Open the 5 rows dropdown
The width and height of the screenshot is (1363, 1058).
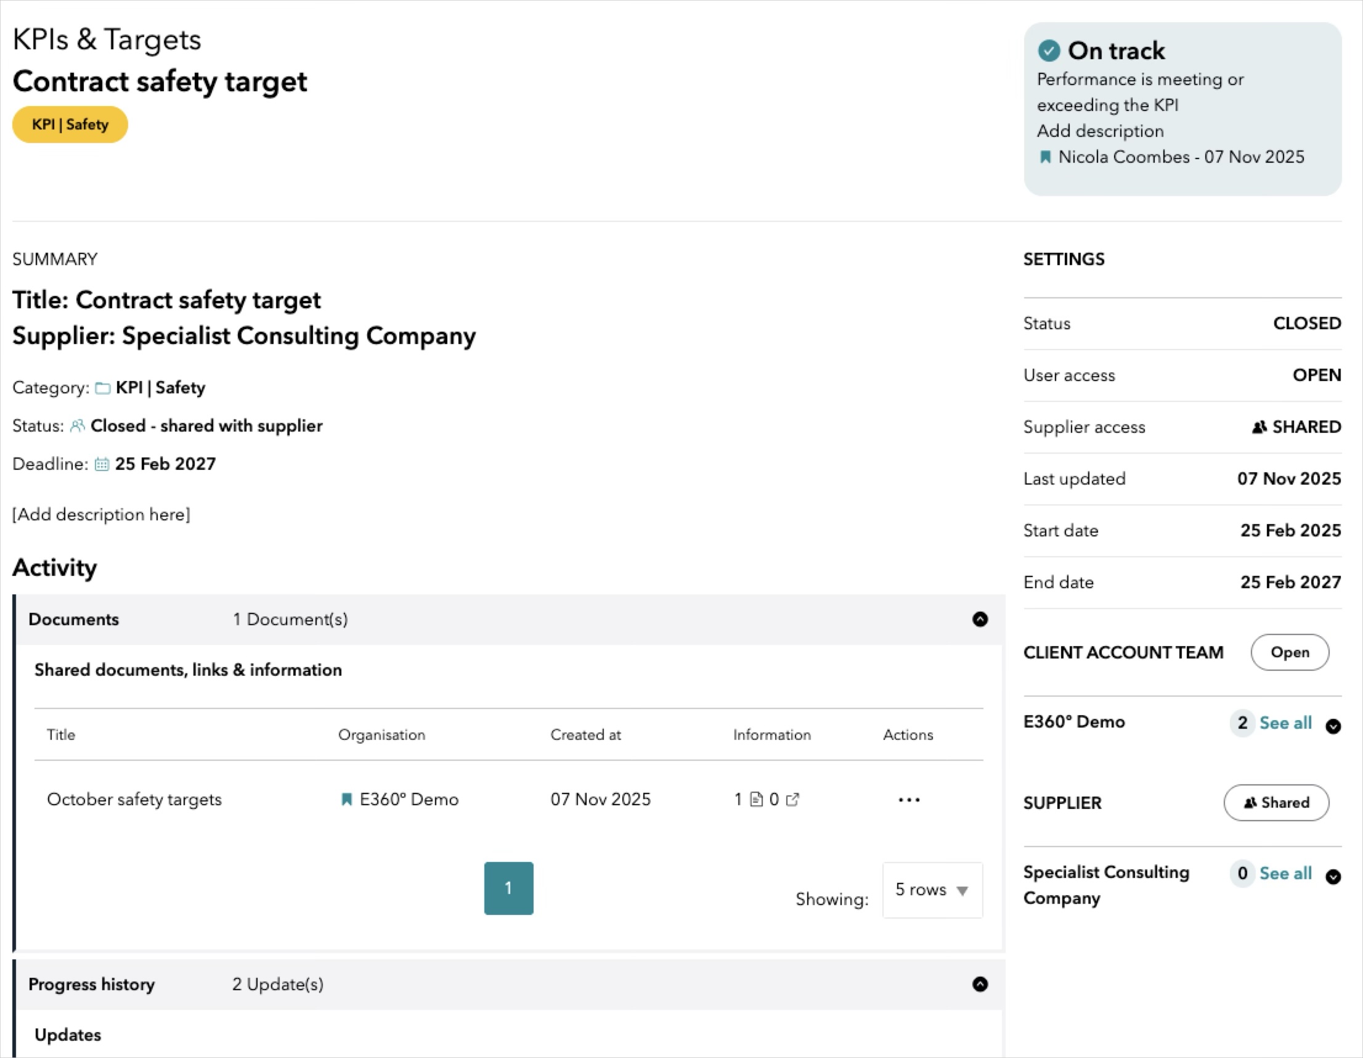click(x=932, y=890)
